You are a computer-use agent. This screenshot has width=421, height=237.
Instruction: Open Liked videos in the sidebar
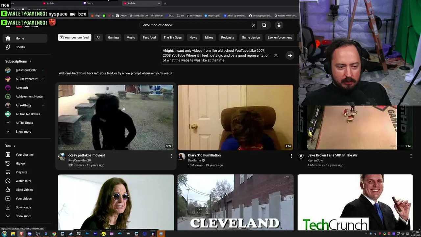[26, 190]
